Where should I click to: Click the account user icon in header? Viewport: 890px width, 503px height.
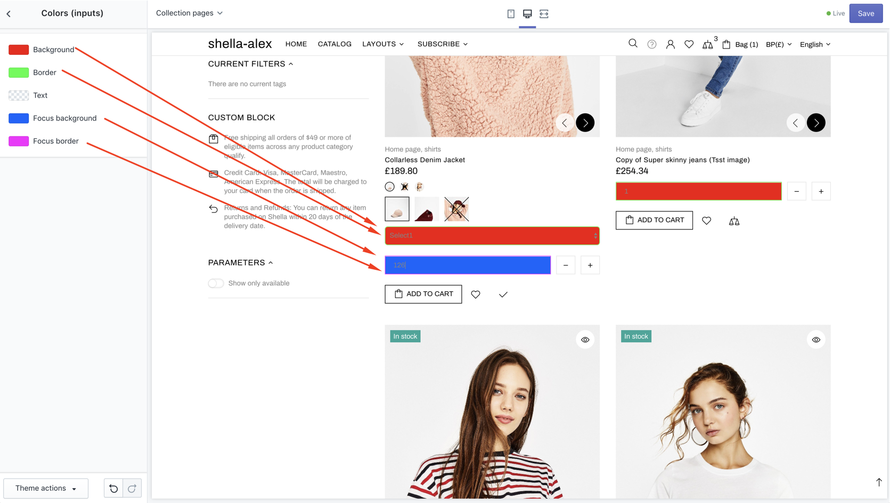click(670, 45)
